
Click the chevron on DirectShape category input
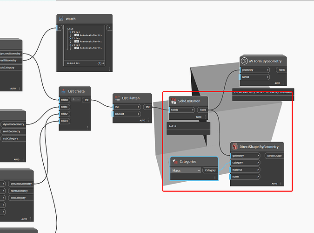pyautogui.click(x=258, y=163)
